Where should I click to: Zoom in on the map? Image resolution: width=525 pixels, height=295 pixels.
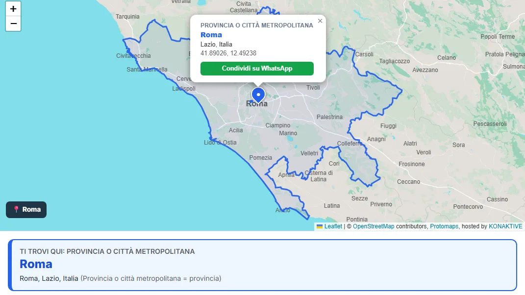click(x=13, y=9)
